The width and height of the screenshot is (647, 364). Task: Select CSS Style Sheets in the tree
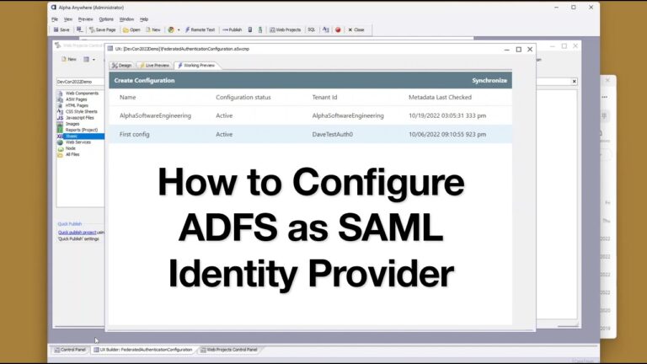[x=83, y=111]
